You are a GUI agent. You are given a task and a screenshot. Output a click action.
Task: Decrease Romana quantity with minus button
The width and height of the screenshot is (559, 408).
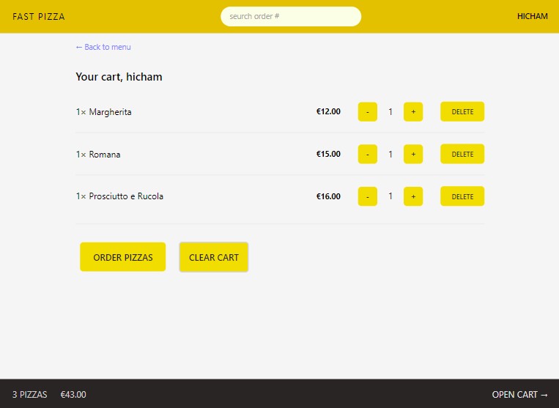368,154
